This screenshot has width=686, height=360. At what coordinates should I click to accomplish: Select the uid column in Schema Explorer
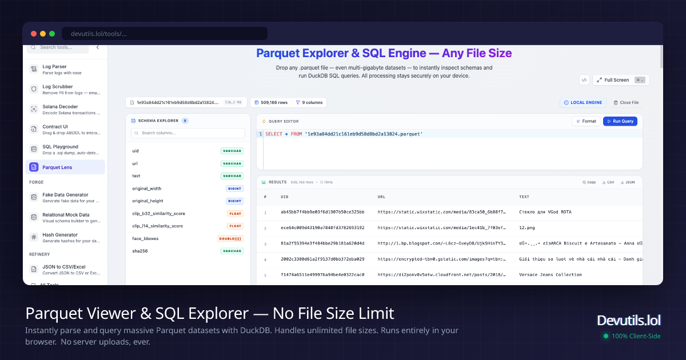[x=188, y=151]
